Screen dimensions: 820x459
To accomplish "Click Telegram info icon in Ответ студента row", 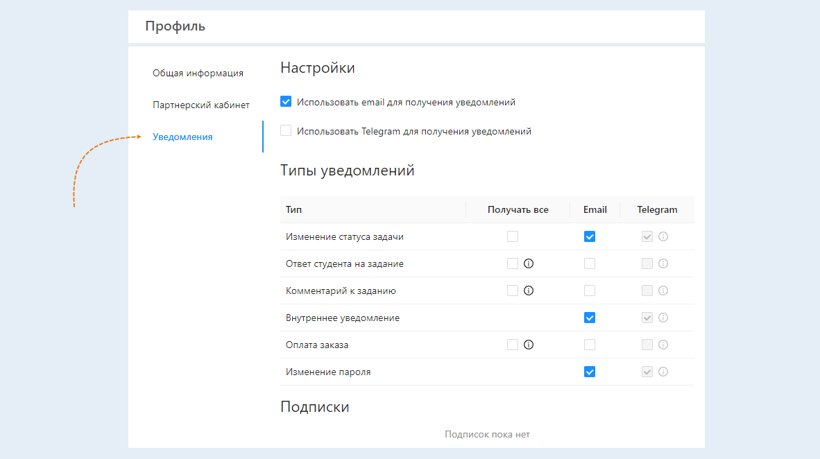I will point(663,263).
